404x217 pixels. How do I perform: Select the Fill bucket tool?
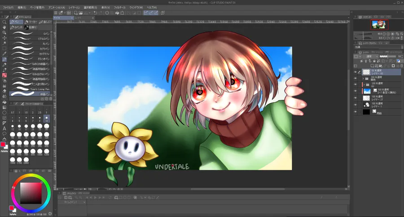point(4,102)
